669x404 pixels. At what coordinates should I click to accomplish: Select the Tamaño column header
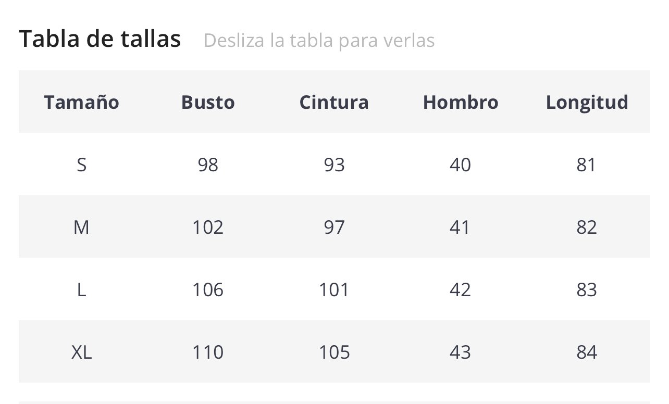click(x=81, y=102)
